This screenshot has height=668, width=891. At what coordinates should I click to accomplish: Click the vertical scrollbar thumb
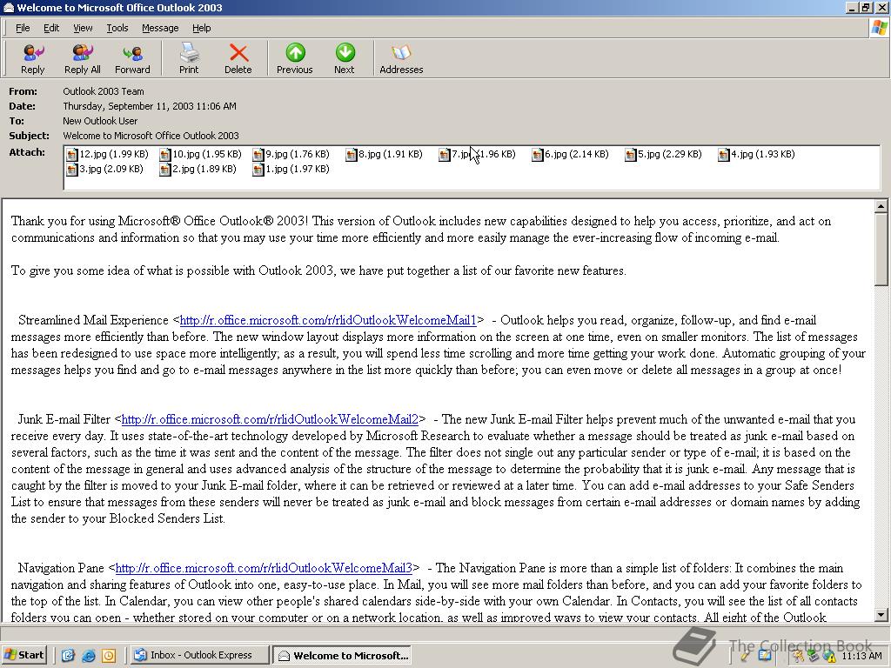881,250
